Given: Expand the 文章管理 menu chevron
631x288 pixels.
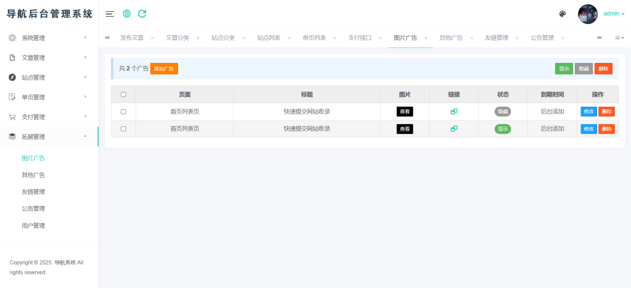Looking at the screenshot, I should [85, 57].
